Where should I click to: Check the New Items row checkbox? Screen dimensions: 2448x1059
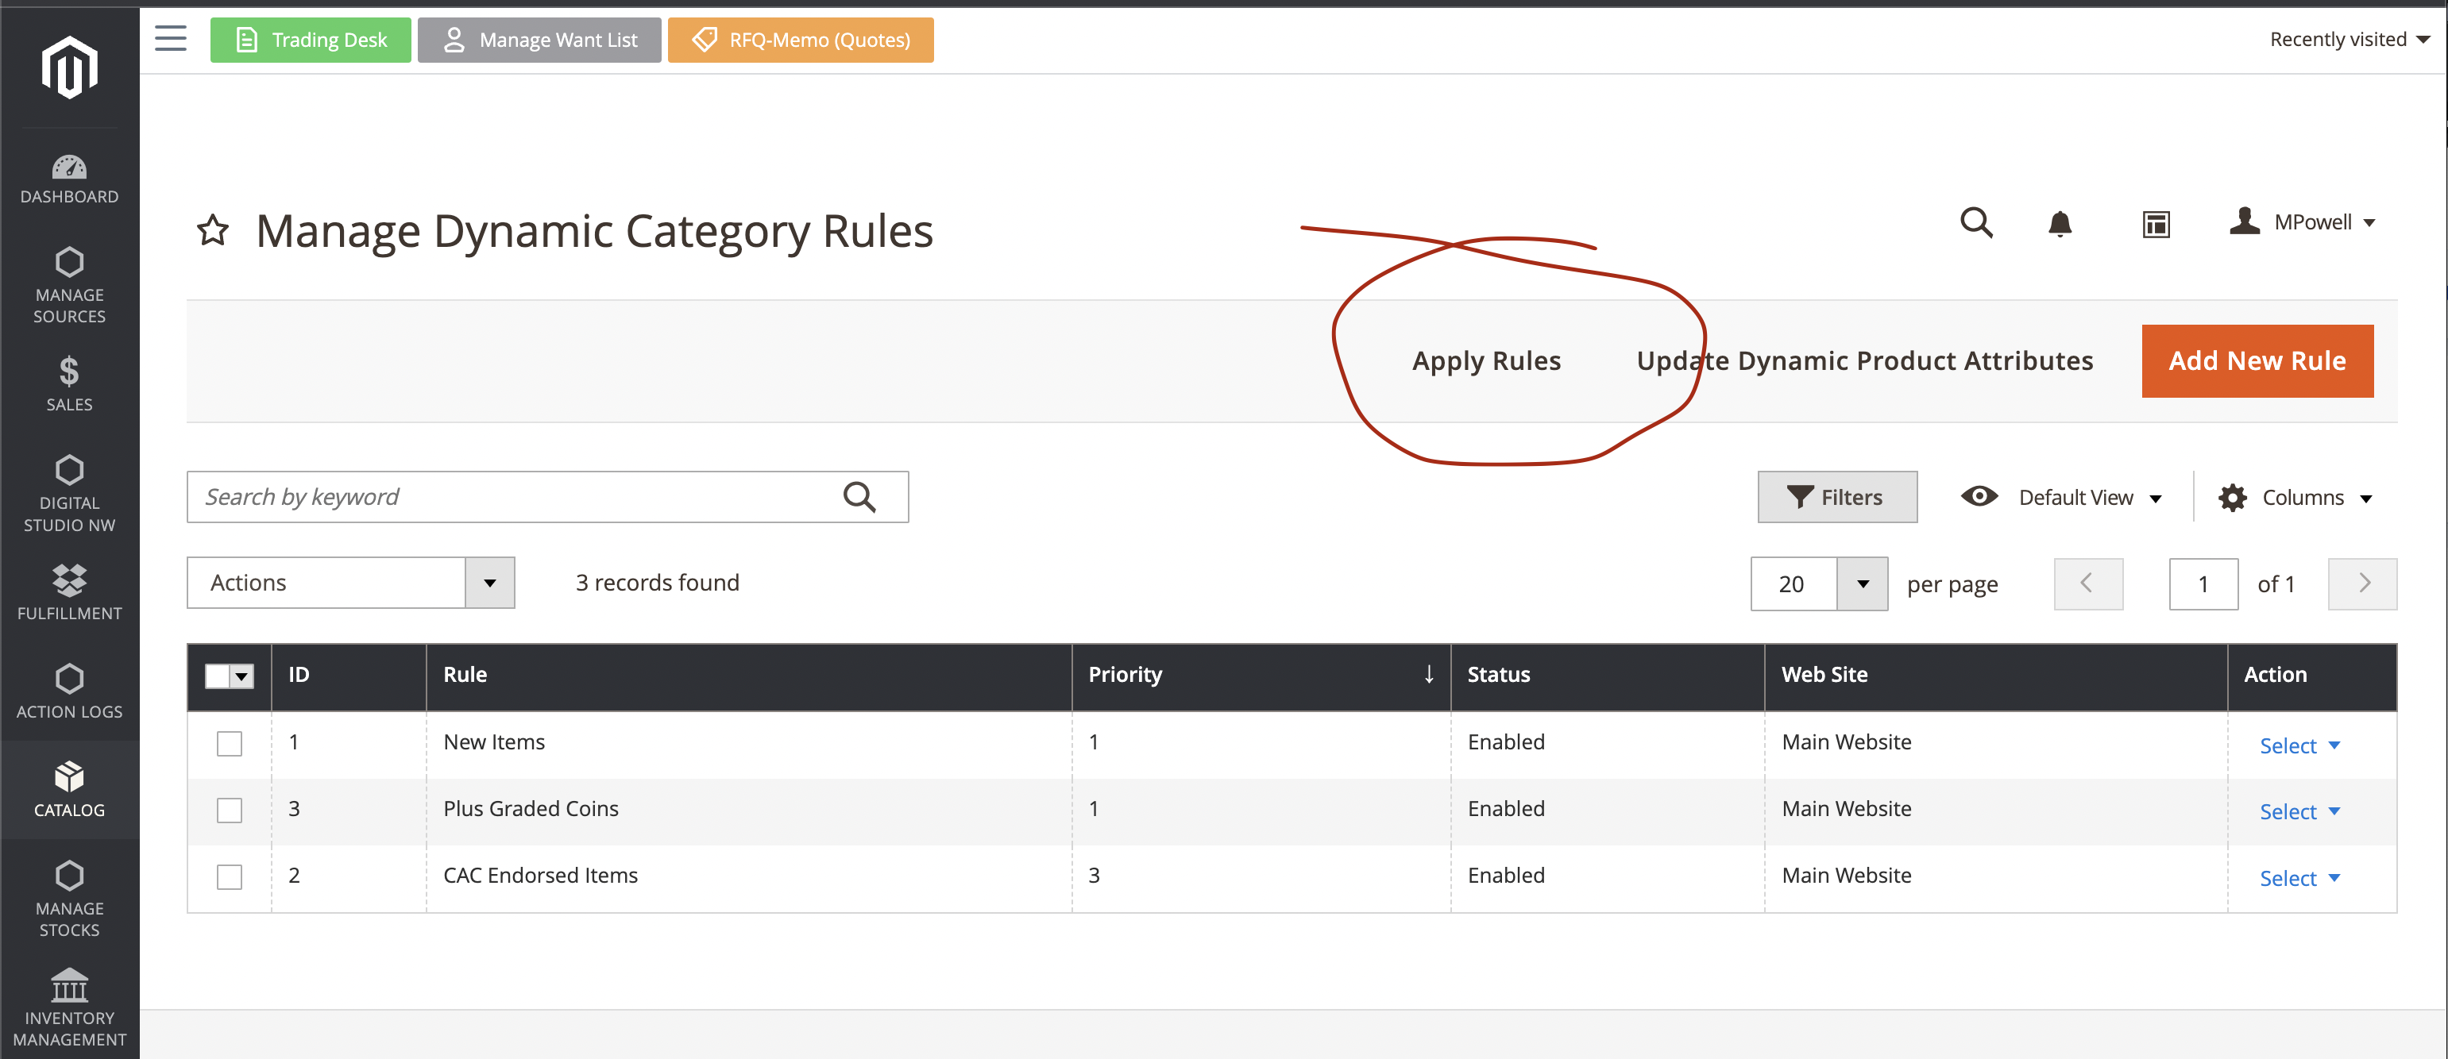229,743
